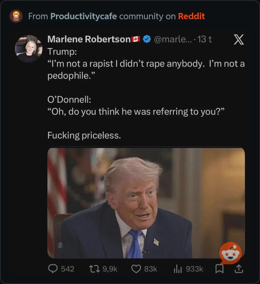
Task: Click the orange Reddit text link
Action: tap(191, 16)
